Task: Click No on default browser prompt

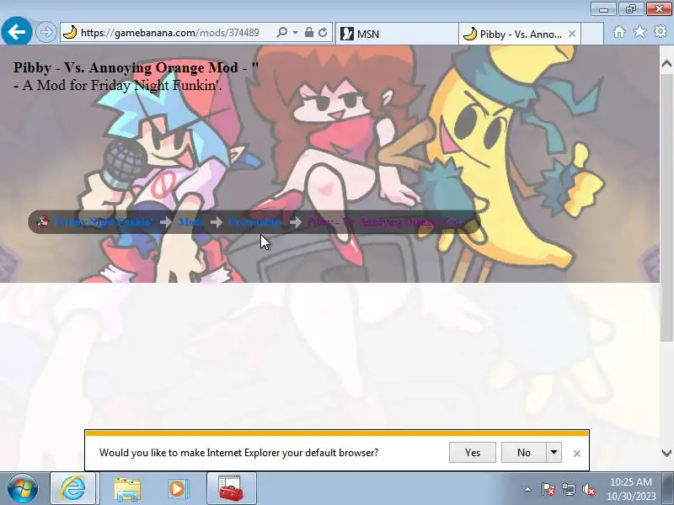Action: (523, 453)
